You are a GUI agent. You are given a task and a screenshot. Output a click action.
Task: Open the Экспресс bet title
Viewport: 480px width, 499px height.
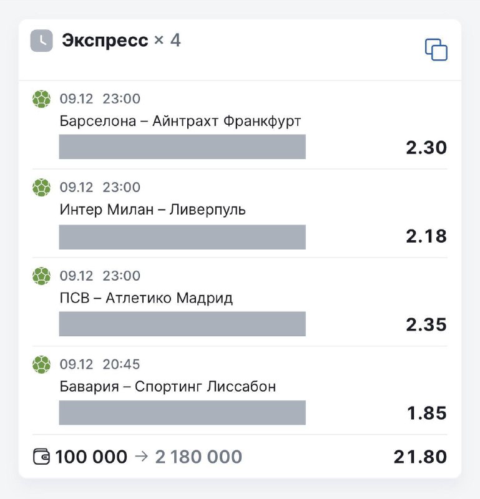(x=105, y=41)
